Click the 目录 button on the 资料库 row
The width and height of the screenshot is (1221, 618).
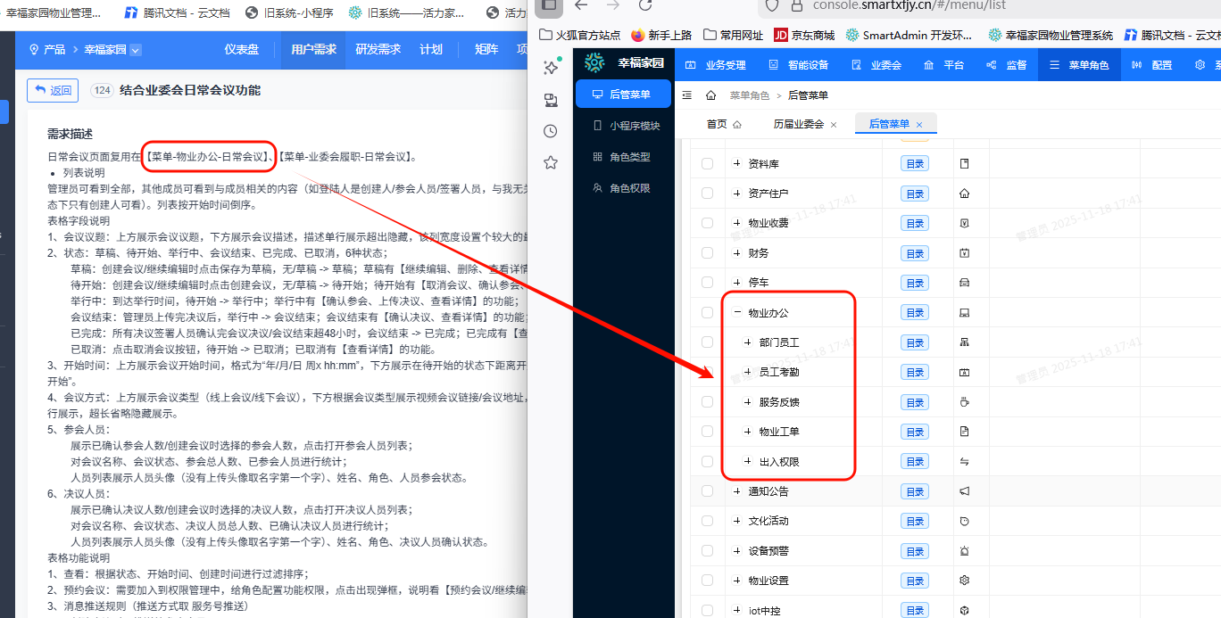(x=914, y=163)
